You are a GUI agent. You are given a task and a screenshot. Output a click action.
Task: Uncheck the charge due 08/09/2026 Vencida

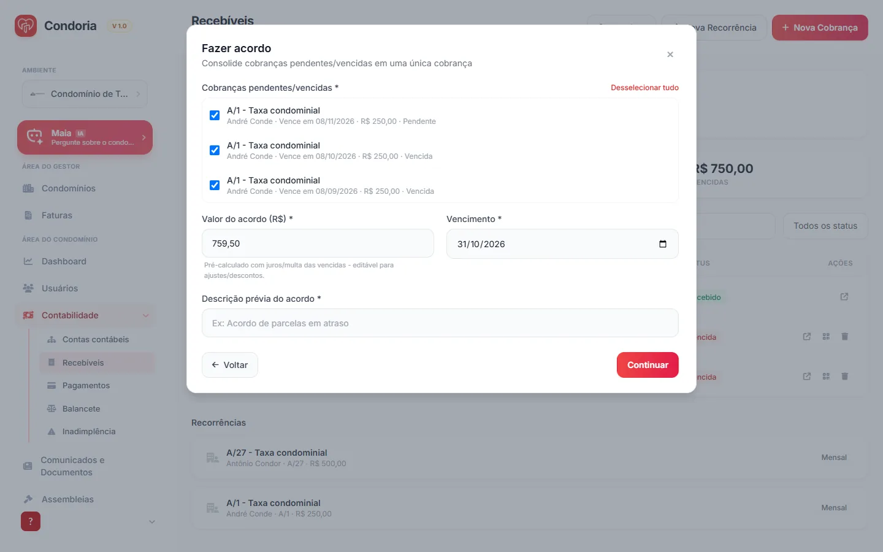(215, 185)
